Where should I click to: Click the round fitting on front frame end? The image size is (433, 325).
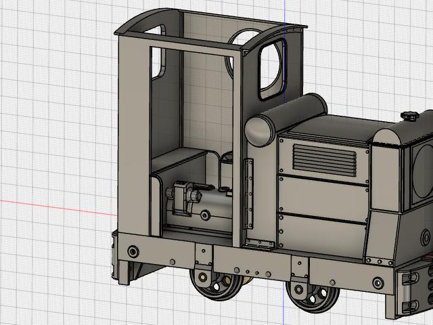[x=378, y=283]
